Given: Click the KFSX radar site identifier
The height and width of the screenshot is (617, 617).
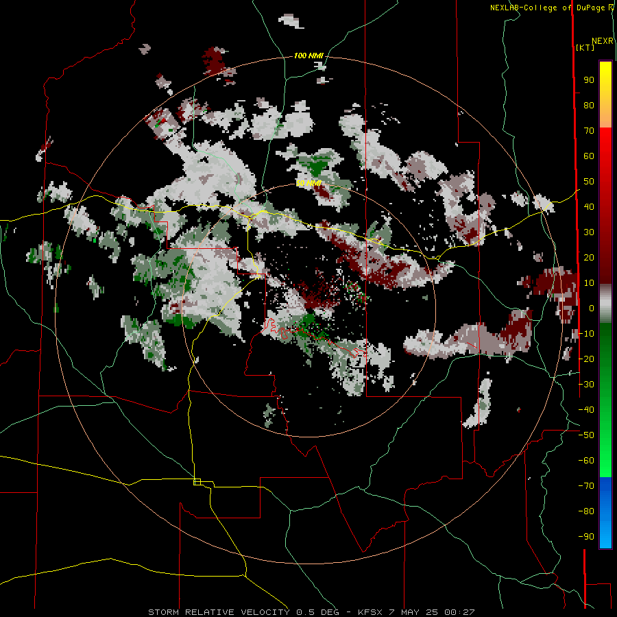Looking at the screenshot, I should (370, 612).
